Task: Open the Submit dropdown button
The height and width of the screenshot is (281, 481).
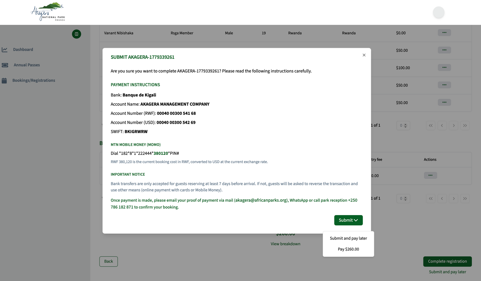Action: [x=348, y=220]
